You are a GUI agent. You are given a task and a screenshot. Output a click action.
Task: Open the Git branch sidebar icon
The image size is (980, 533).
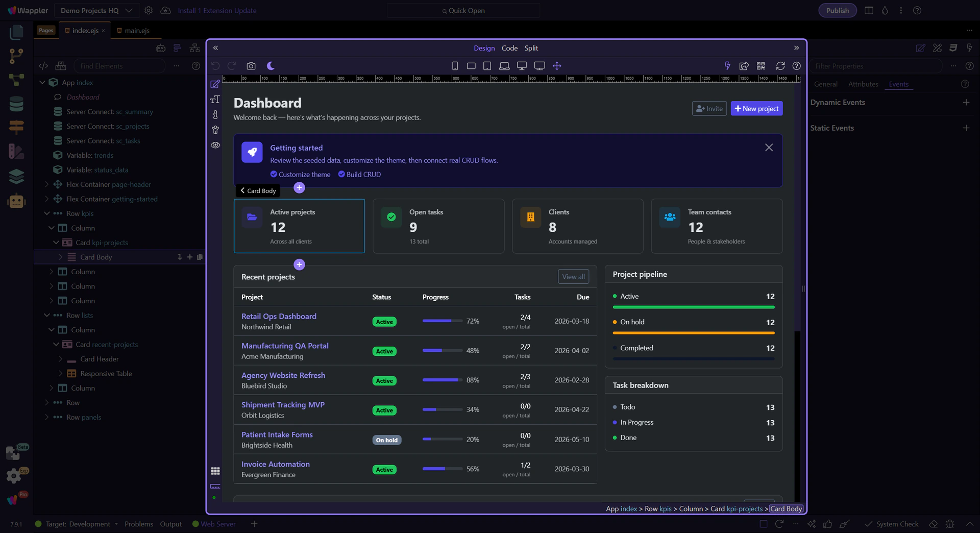point(16,56)
